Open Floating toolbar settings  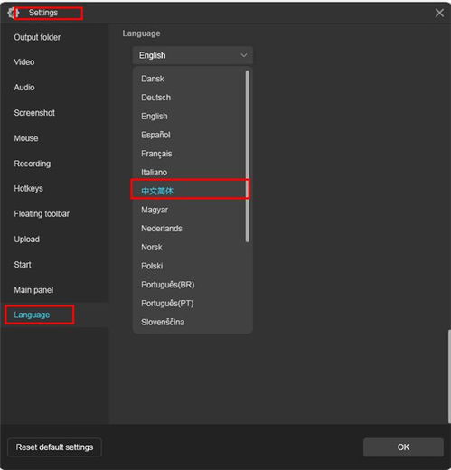[42, 214]
